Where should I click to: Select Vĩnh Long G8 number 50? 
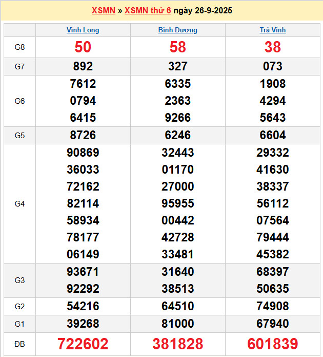(x=83, y=47)
